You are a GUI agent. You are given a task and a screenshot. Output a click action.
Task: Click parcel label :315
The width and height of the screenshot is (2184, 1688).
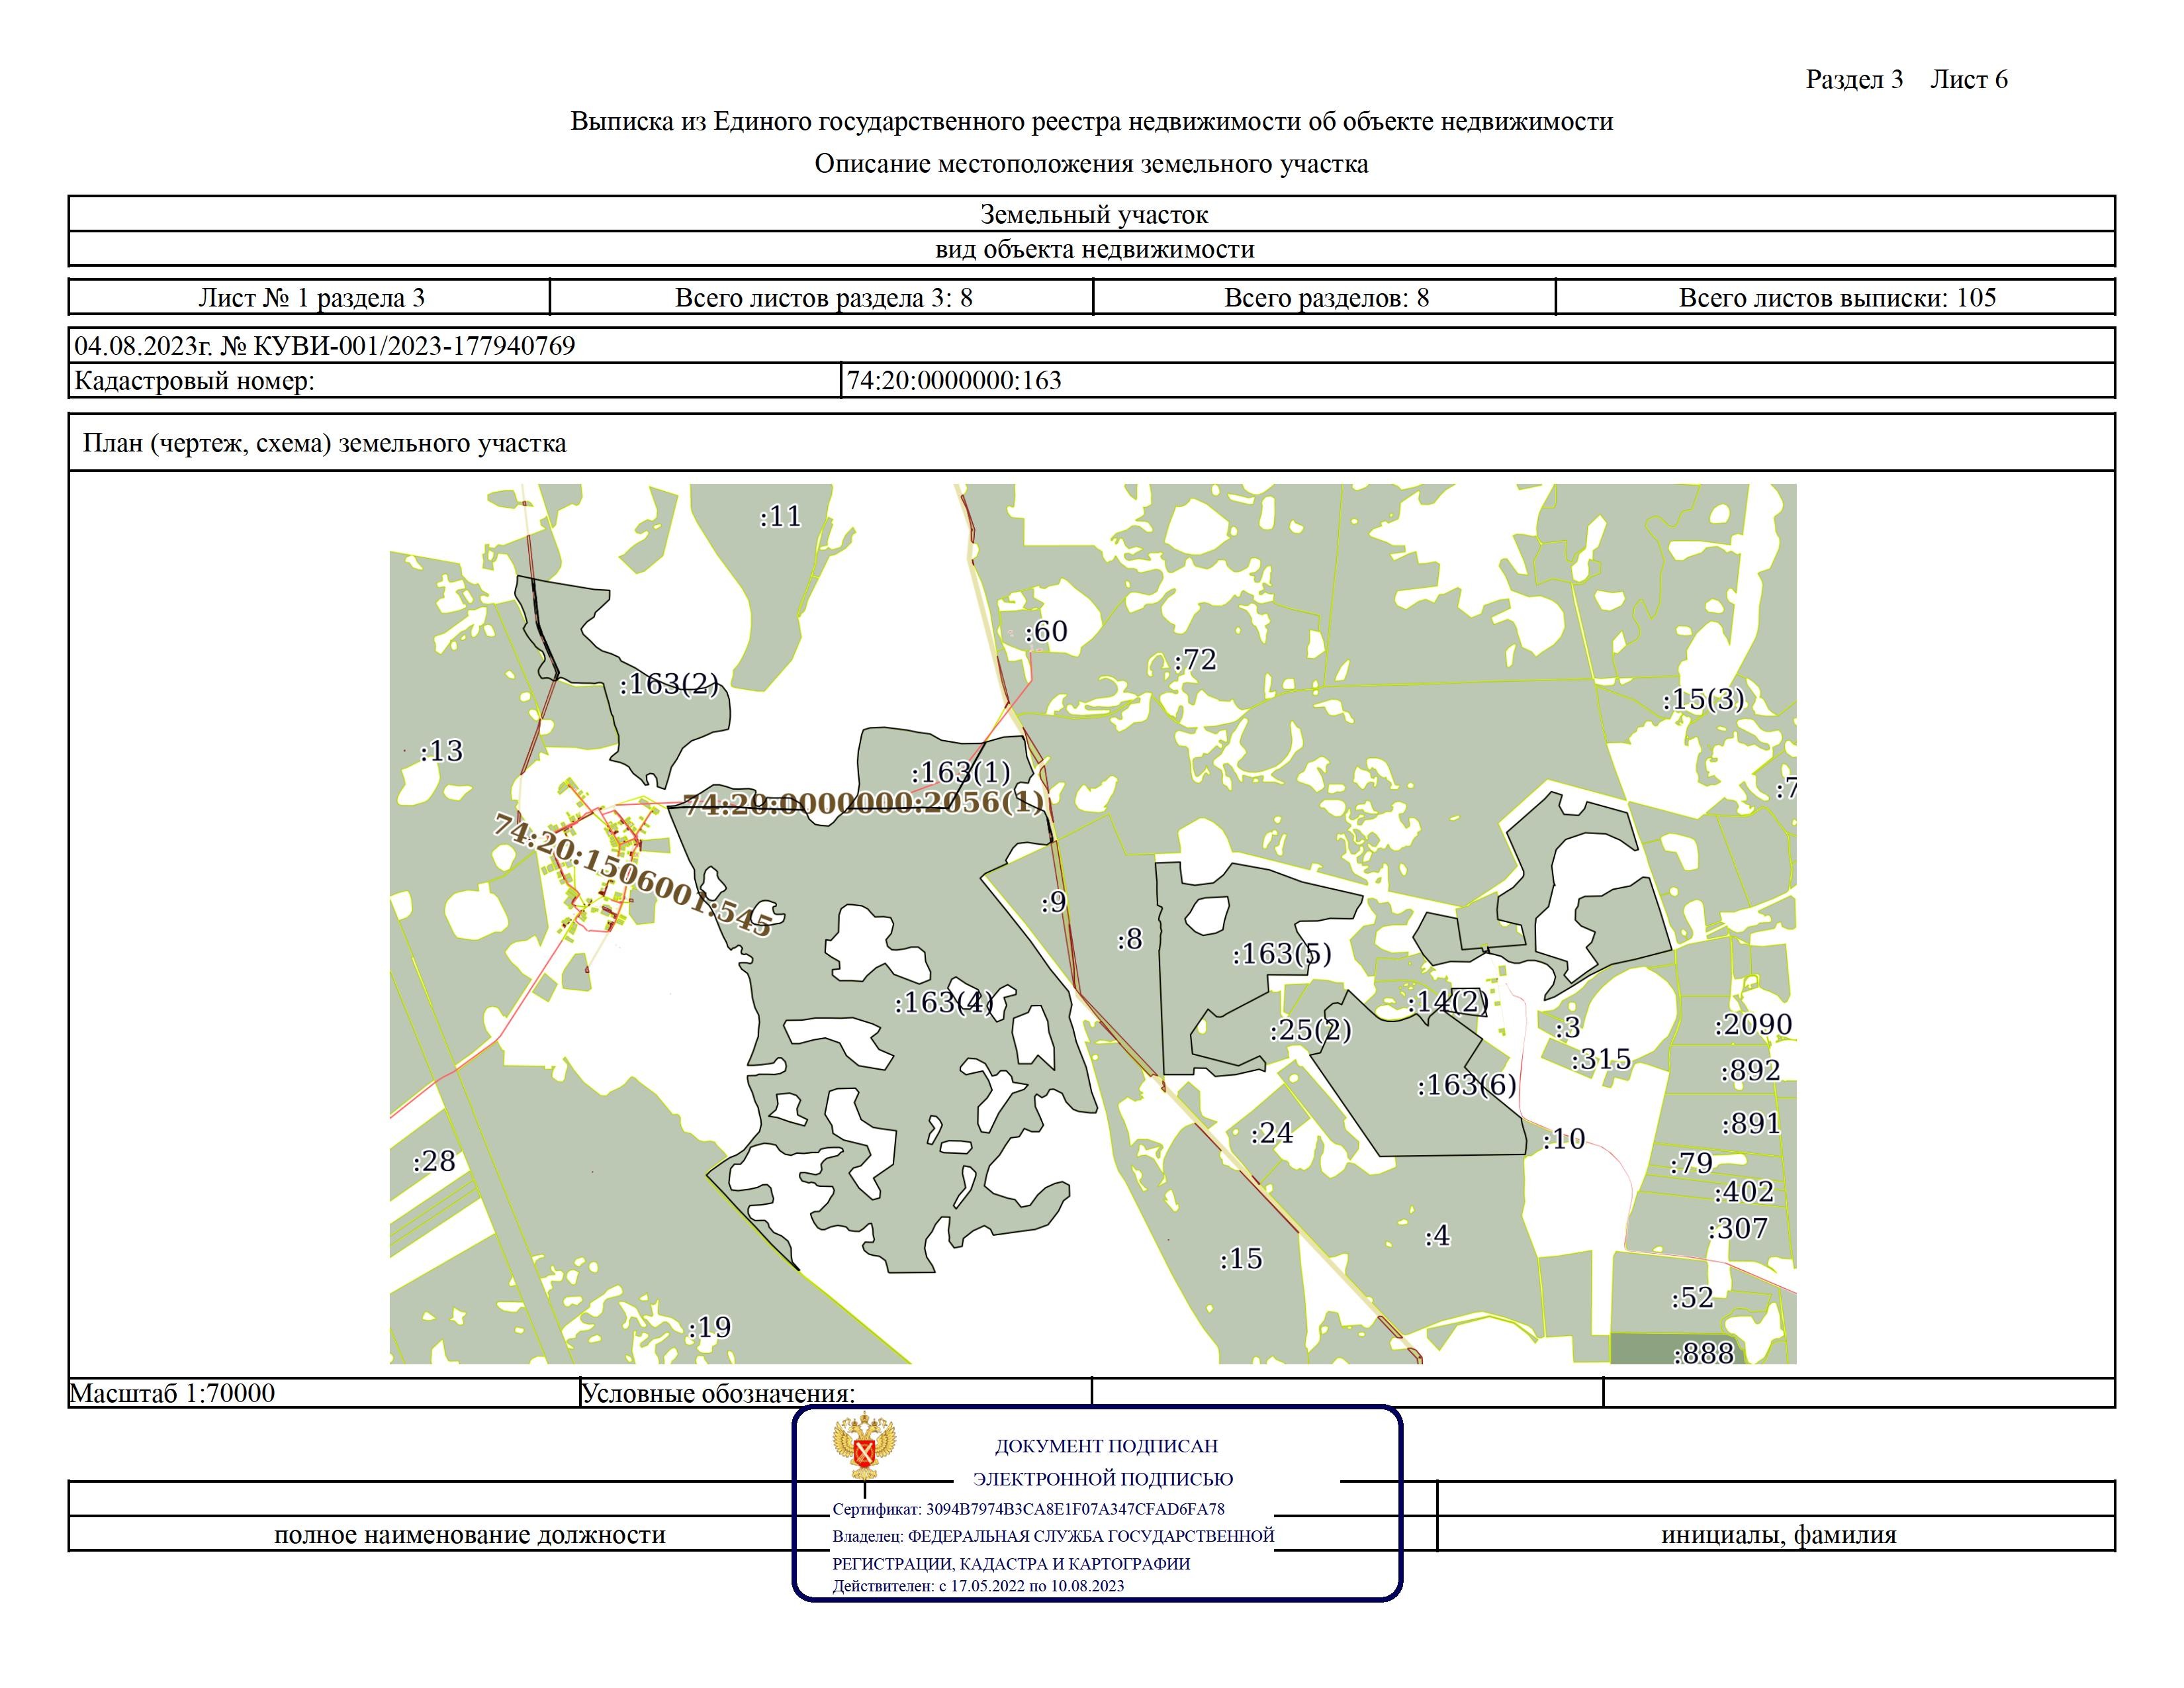(1601, 1059)
